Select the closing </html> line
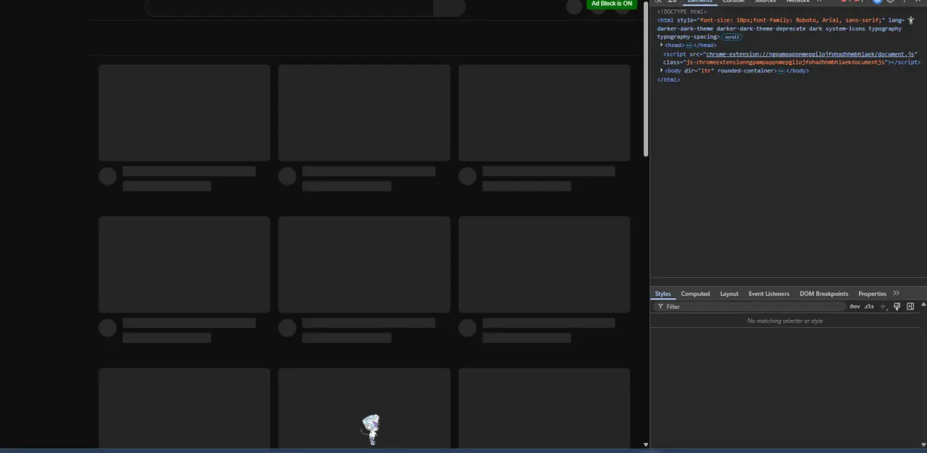 (x=668, y=80)
